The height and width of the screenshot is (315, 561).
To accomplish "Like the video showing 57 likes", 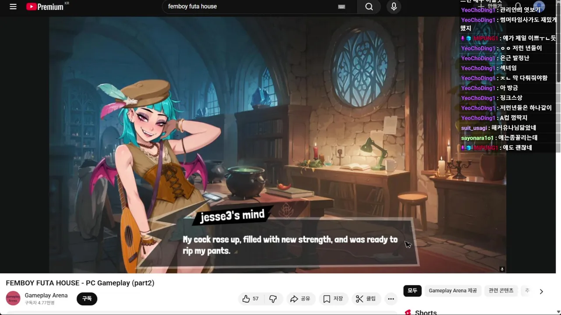I will 251,299.
